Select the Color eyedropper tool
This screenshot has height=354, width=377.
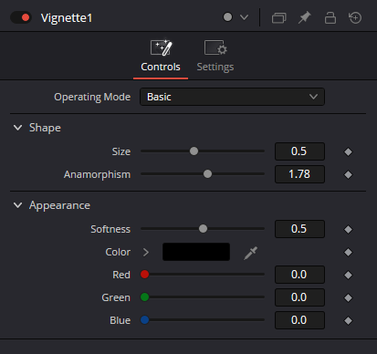point(250,253)
